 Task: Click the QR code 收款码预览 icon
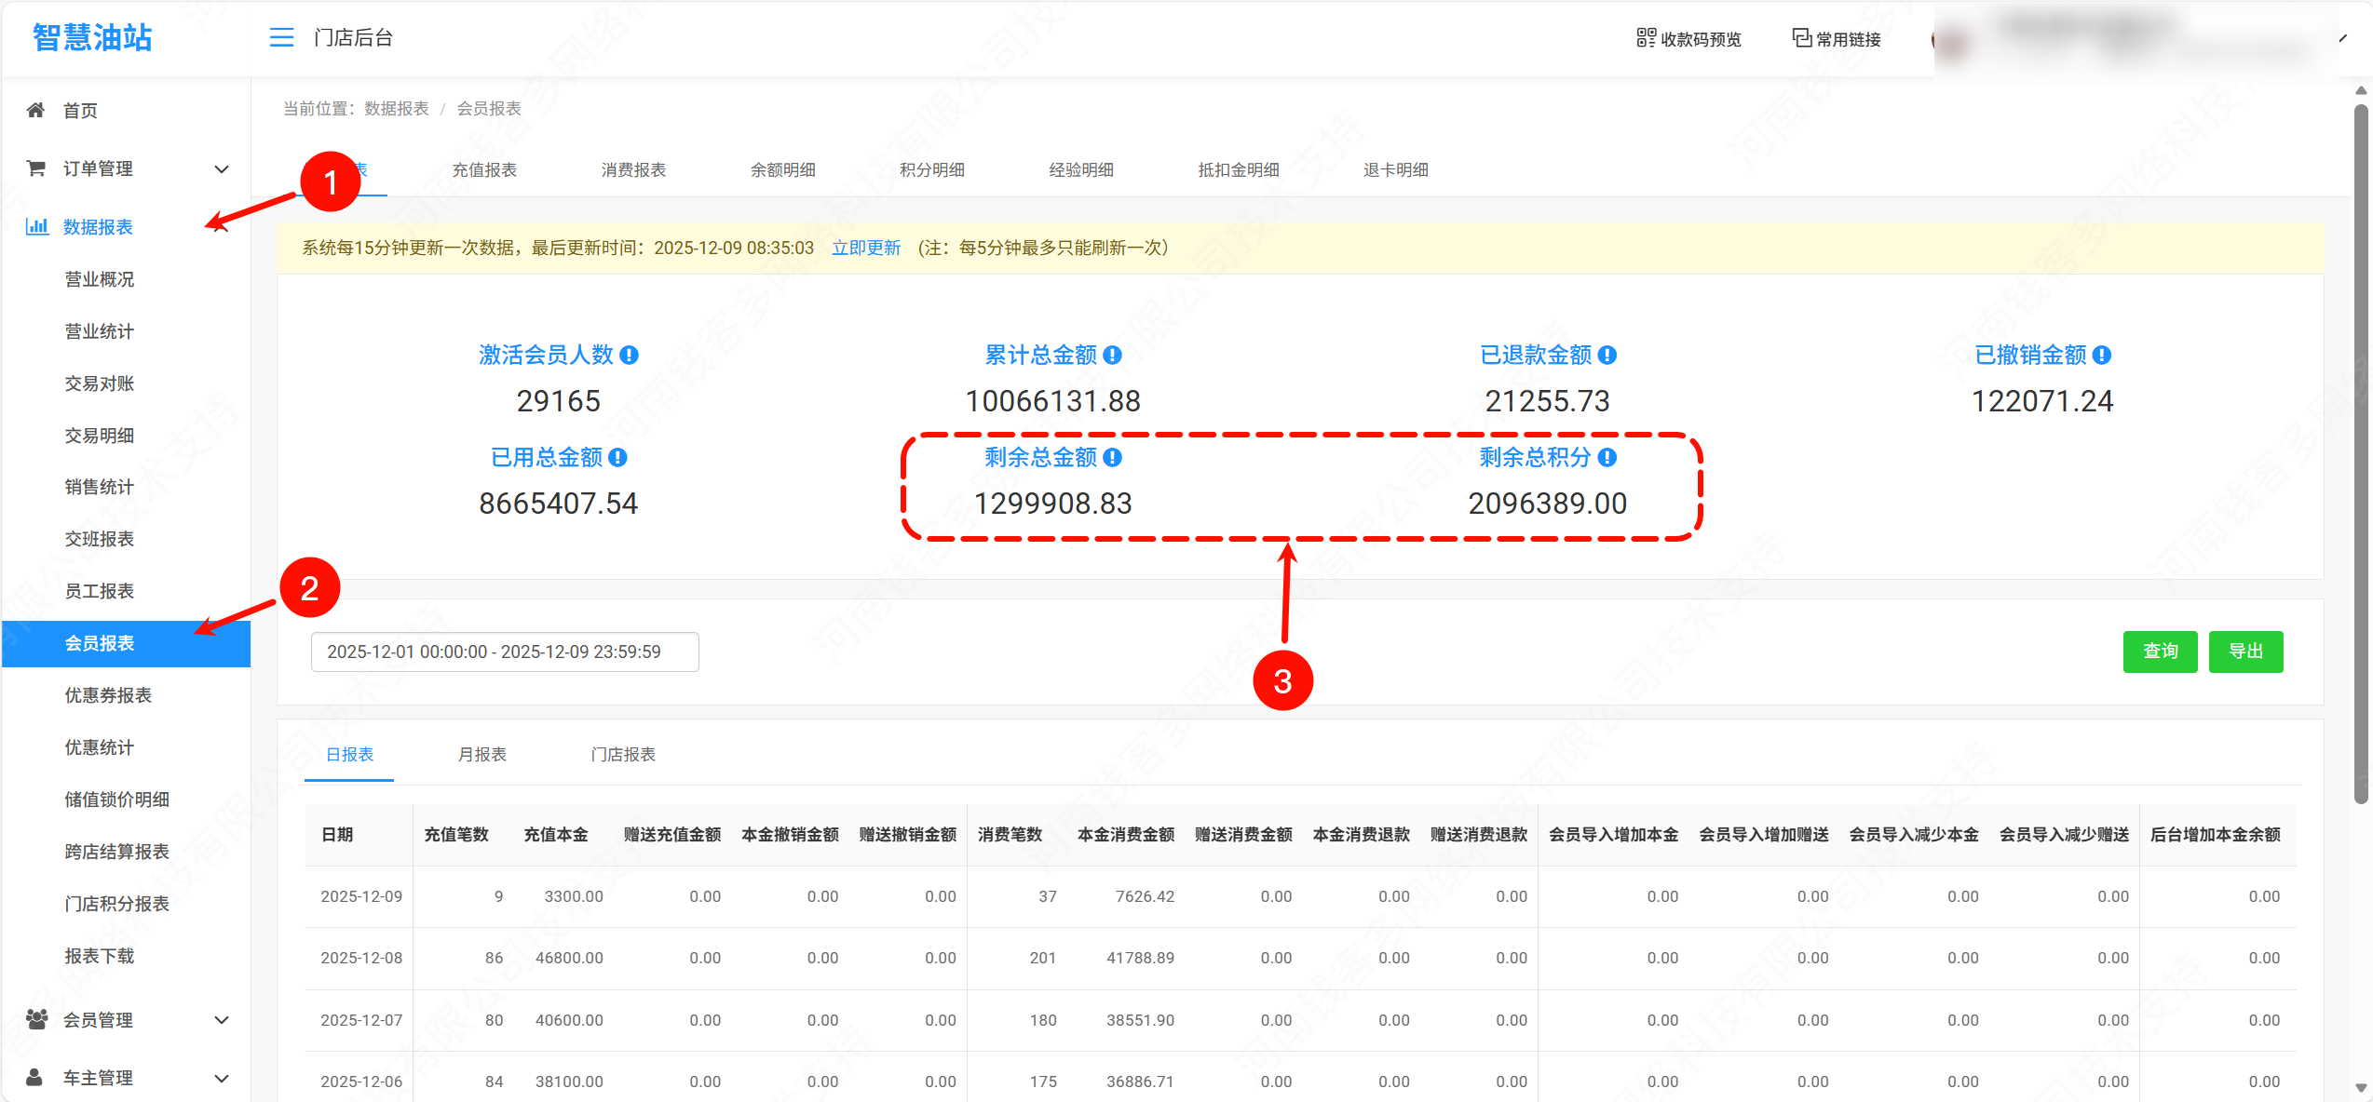1646,38
